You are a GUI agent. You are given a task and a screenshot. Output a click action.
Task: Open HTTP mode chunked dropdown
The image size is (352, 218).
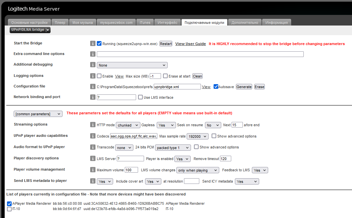coord(128,125)
